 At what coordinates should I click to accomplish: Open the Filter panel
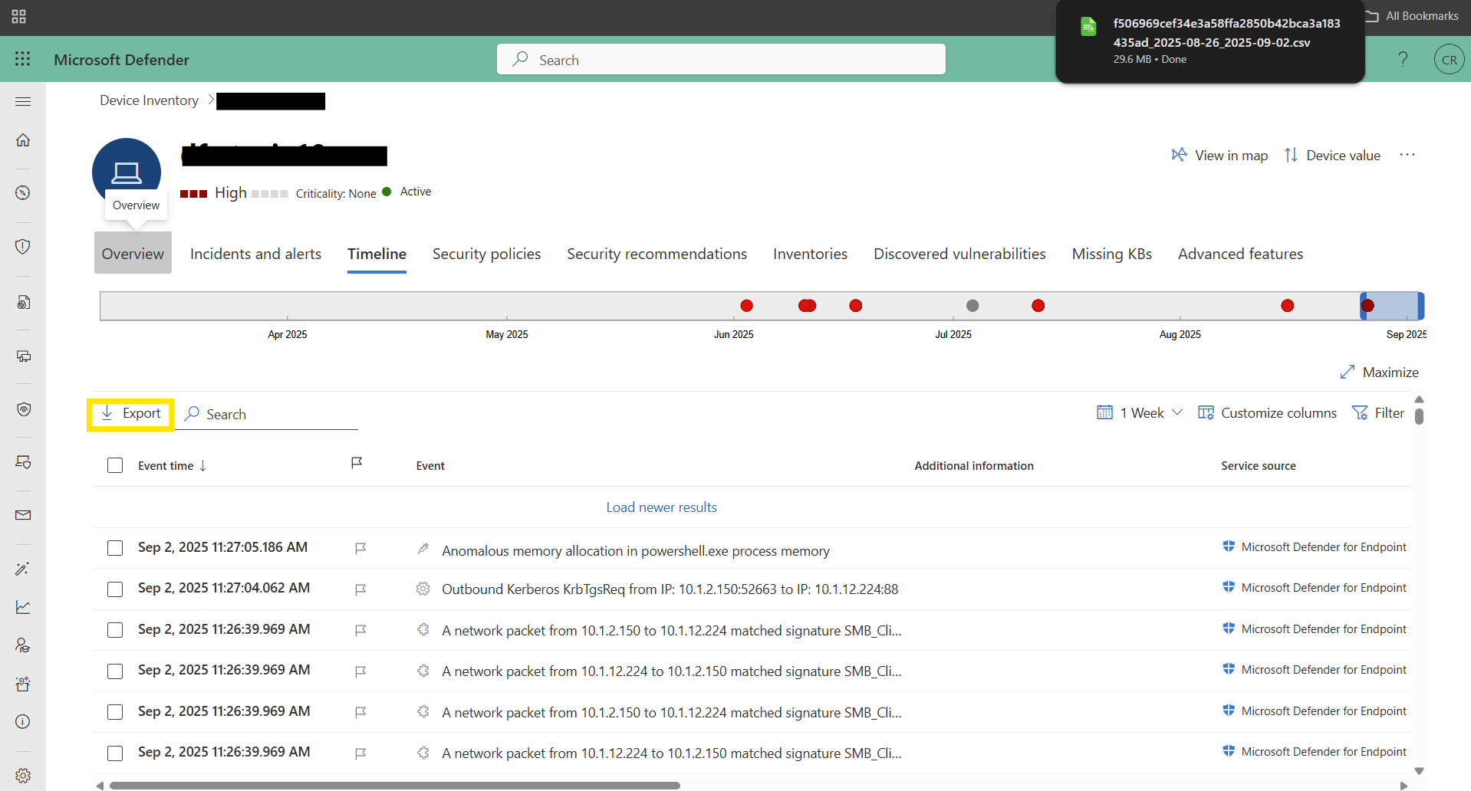tap(1378, 413)
